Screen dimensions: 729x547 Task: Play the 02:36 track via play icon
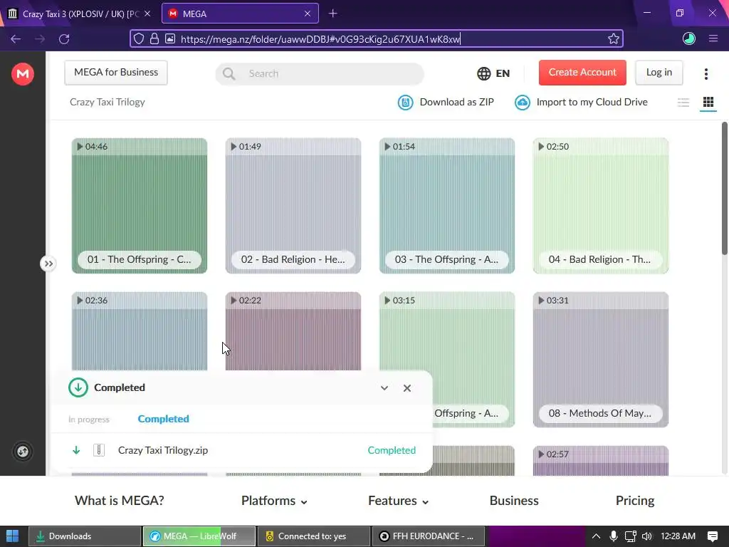point(80,301)
